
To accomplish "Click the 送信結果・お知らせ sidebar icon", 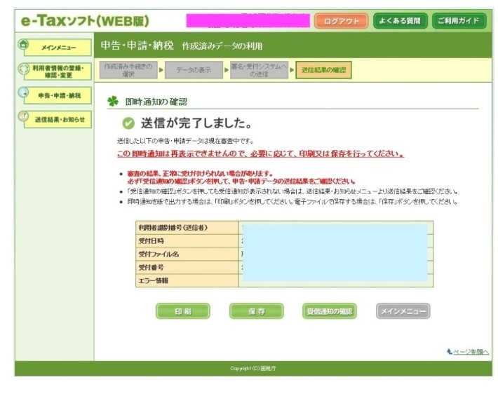I will [23, 118].
